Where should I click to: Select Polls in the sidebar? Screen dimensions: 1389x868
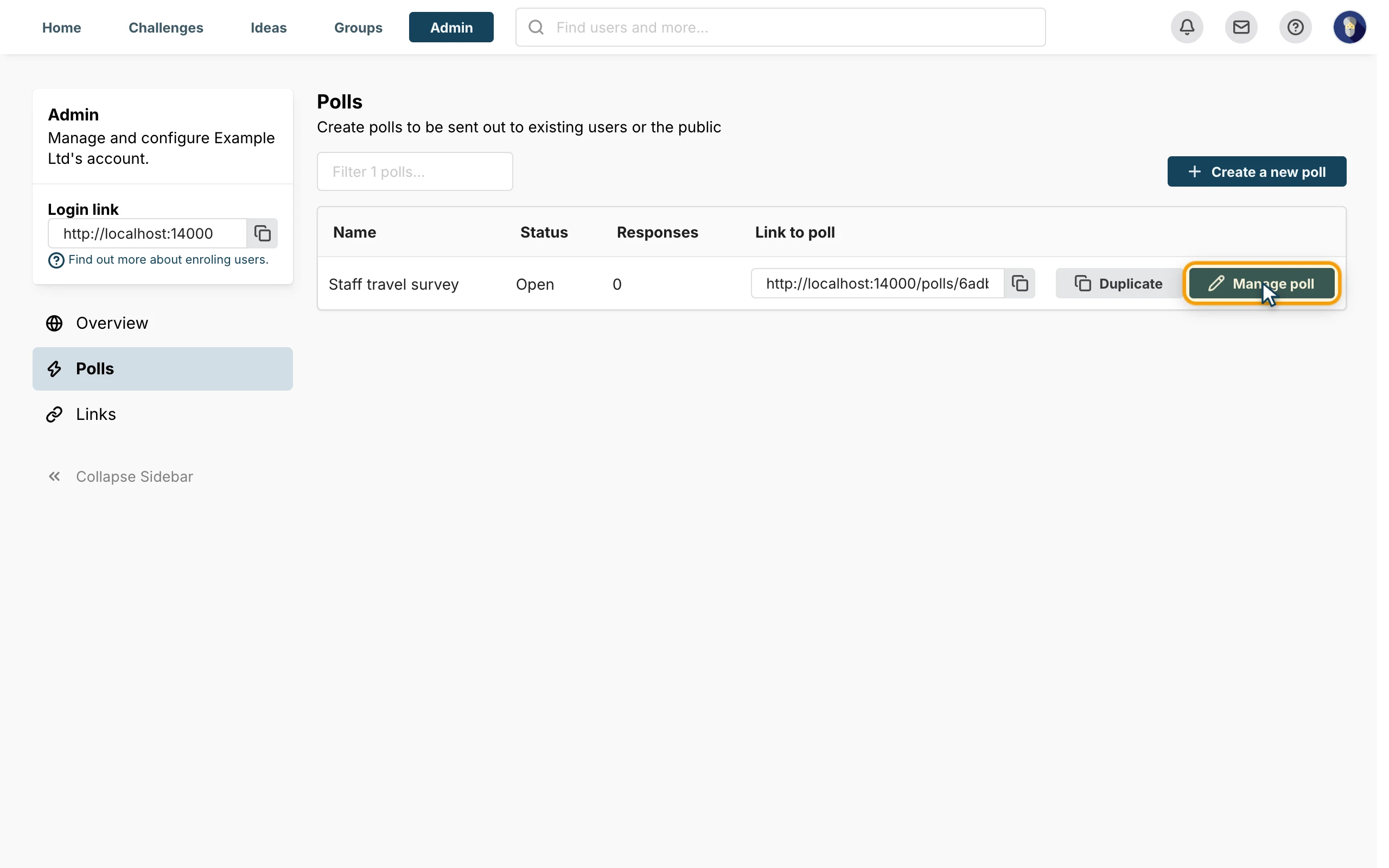click(x=162, y=368)
